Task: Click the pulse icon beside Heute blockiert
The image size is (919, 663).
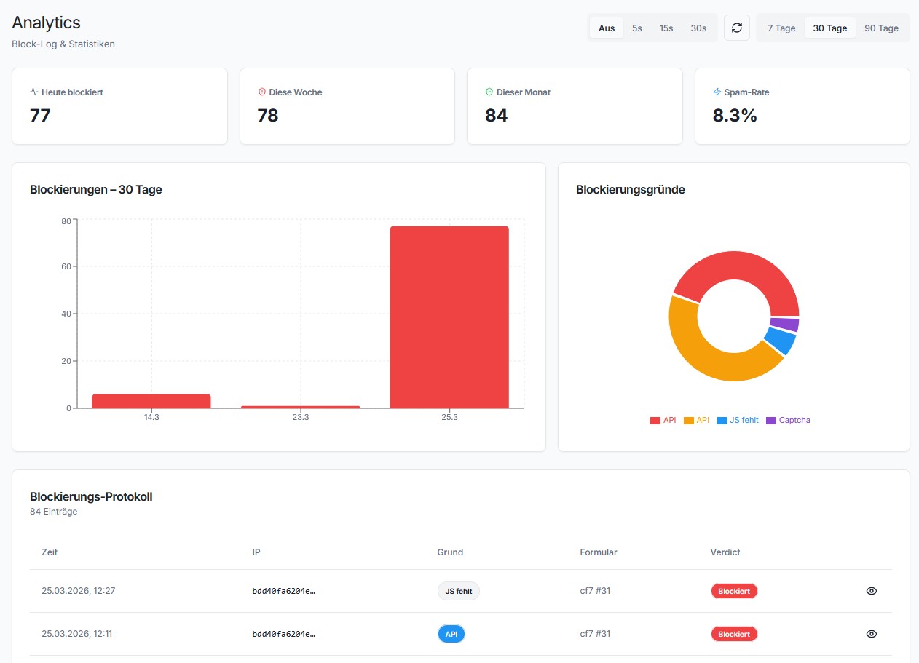Action: [34, 92]
